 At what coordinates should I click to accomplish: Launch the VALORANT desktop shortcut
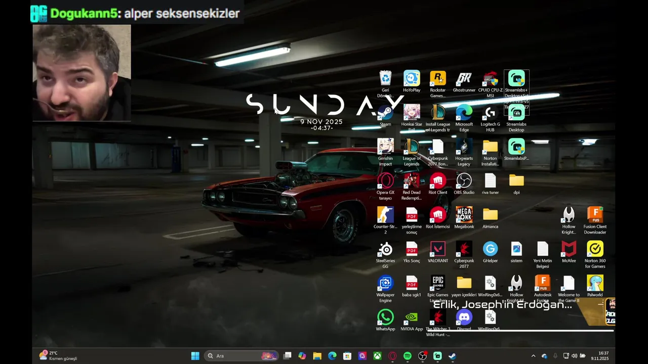click(438, 252)
